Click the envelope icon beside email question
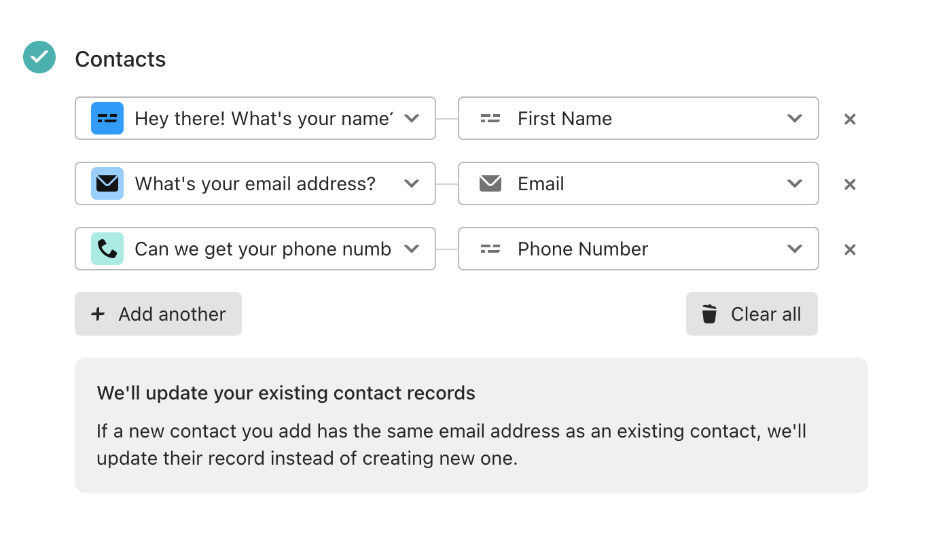 tap(107, 183)
